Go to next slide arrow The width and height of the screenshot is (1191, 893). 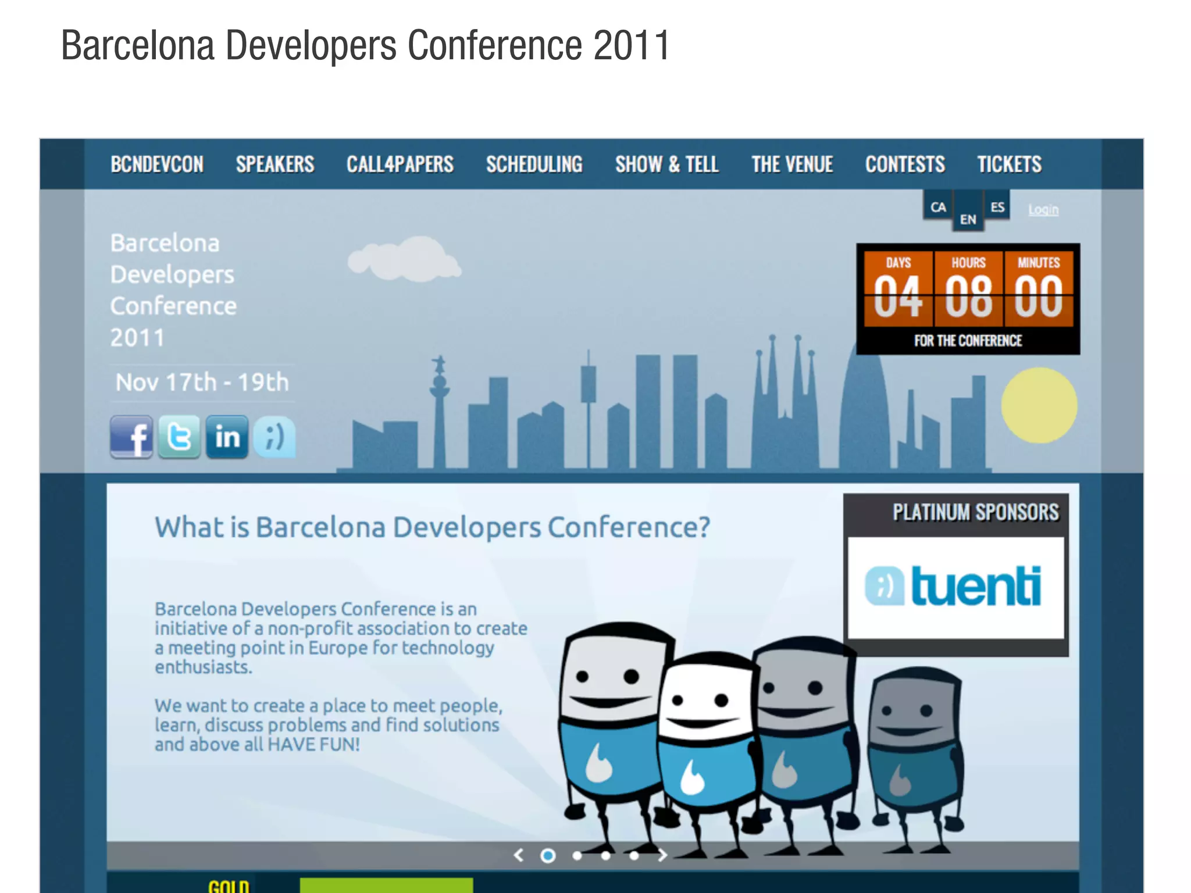(662, 855)
